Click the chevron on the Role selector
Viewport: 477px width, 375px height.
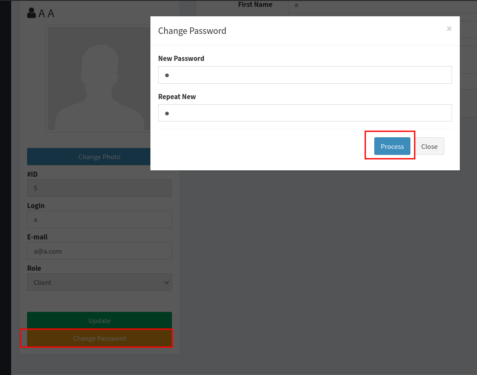coord(166,282)
